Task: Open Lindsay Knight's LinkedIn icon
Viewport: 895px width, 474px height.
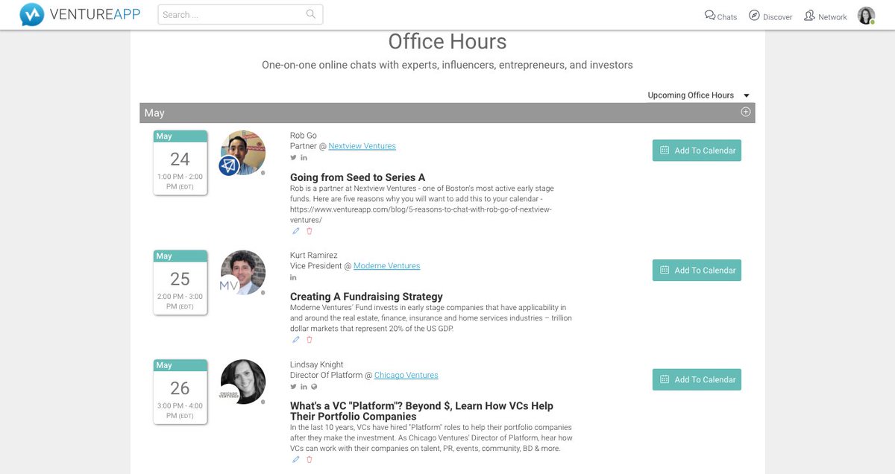Action: coord(304,387)
